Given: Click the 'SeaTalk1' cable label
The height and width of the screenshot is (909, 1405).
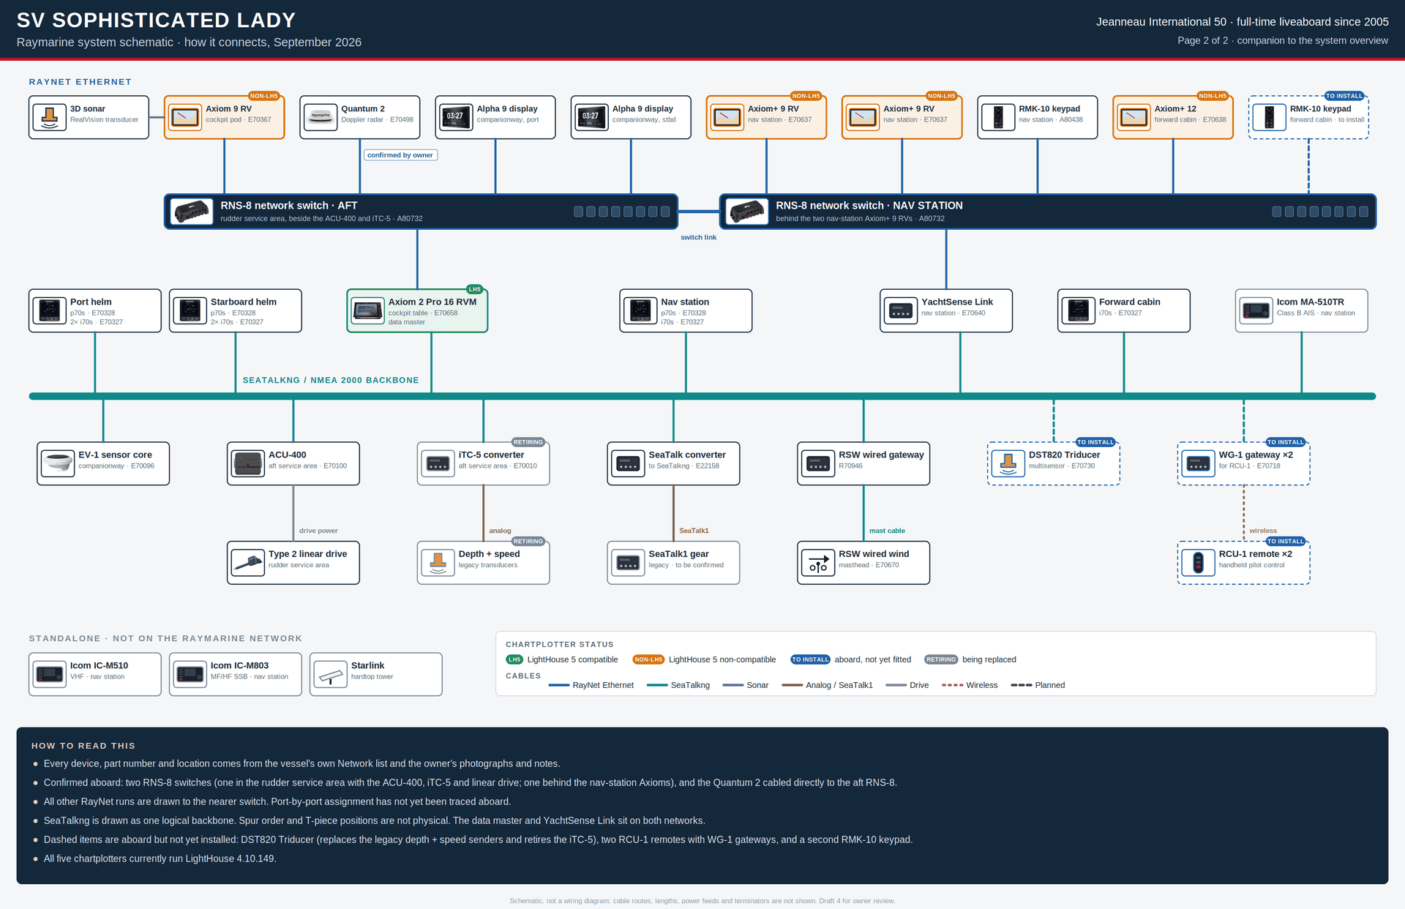Looking at the screenshot, I should point(694,531).
